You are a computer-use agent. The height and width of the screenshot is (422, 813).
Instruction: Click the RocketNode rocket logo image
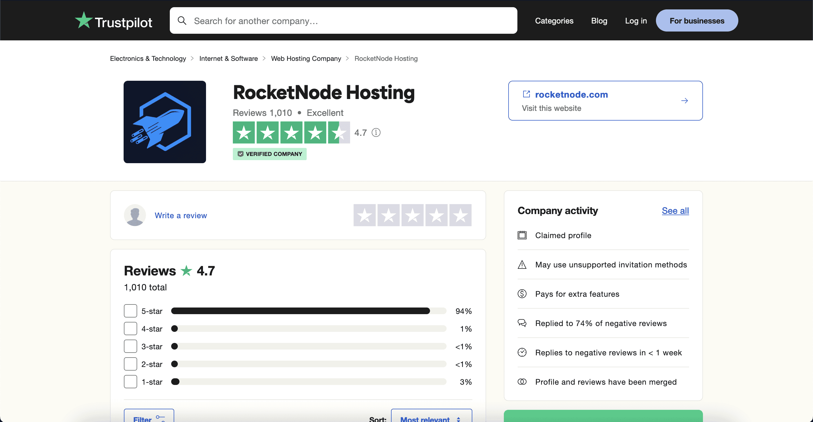(x=165, y=122)
